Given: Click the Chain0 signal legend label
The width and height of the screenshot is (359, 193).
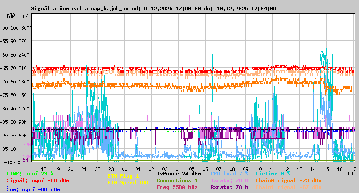Looking at the screenshot, I should pyautogui.click(x=288, y=180).
